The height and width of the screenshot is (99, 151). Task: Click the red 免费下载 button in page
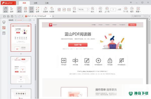point(78,45)
